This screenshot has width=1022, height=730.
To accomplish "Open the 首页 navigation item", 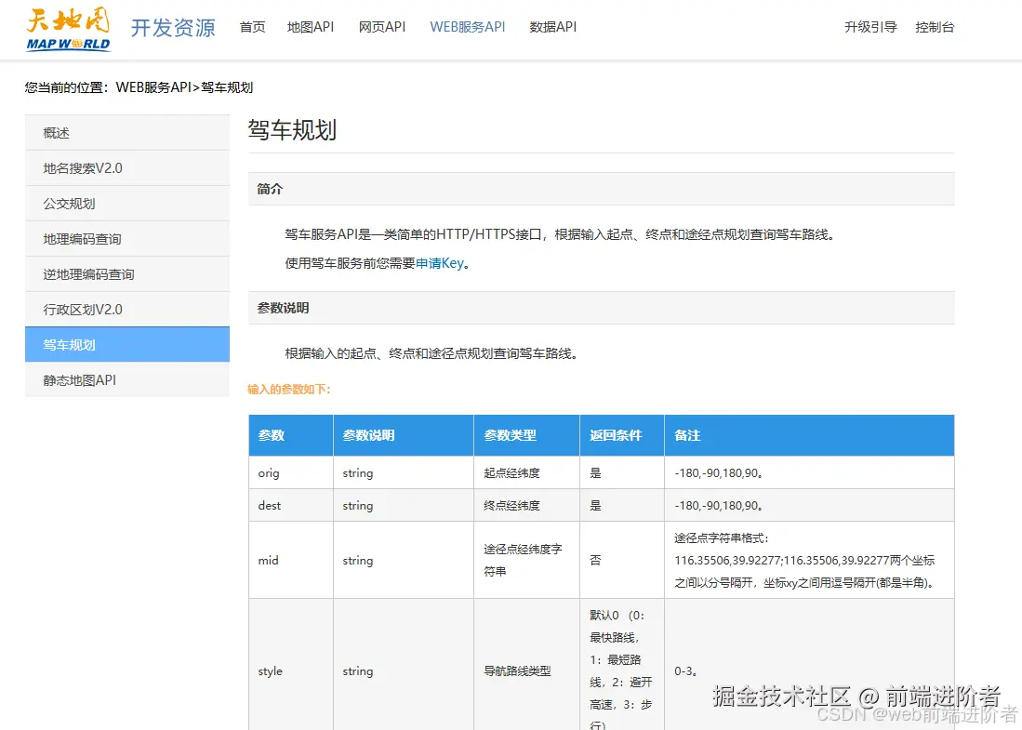I will tap(252, 27).
